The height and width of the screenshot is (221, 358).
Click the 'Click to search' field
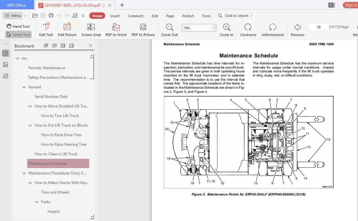pyautogui.click(x=233, y=16)
